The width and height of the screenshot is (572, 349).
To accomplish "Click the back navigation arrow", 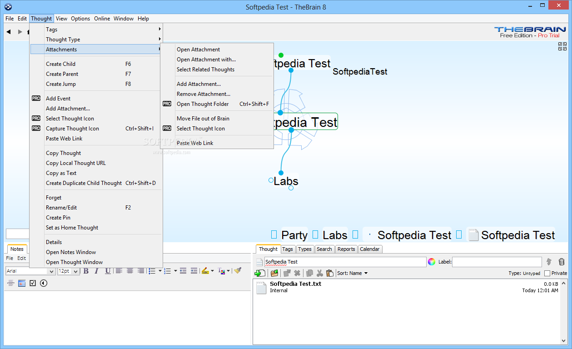I will [x=9, y=32].
